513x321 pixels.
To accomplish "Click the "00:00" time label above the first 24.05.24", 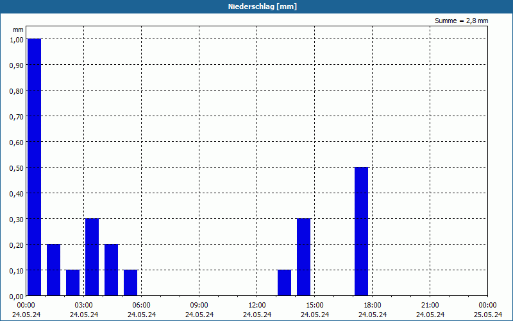I will (x=26, y=306).
